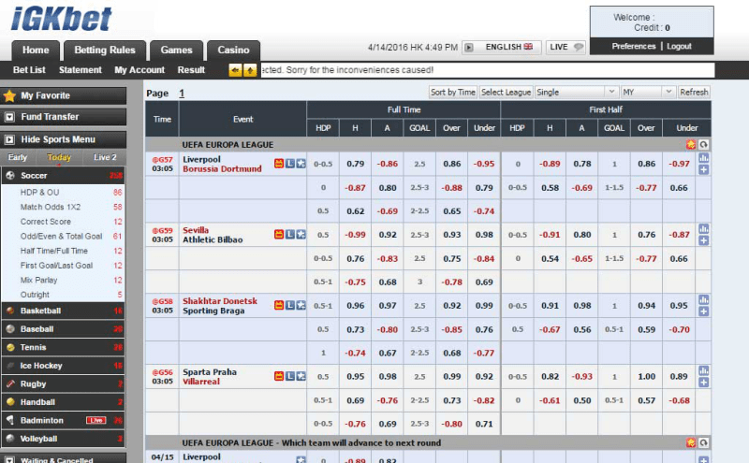Favorite the Sparta Praha vs Villarreal match
This screenshot has height=463, width=749.
[x=301, y=376]
